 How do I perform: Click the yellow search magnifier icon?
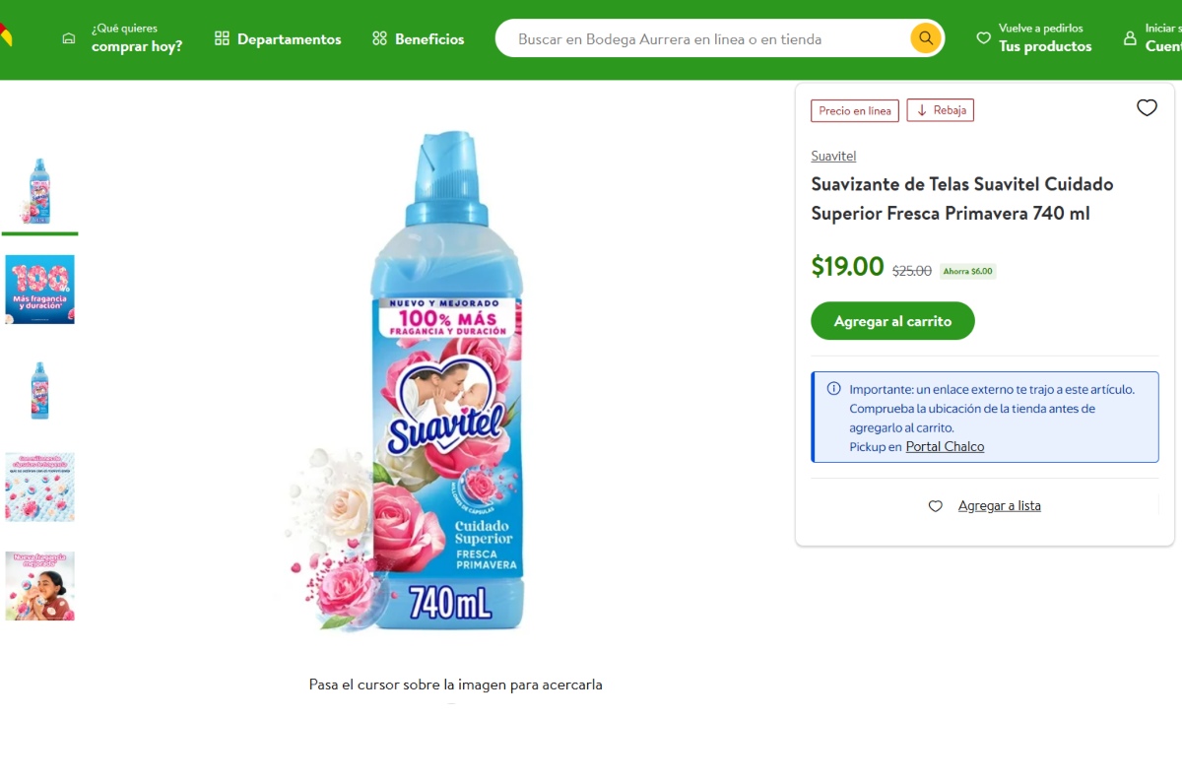[x=924, y=37]
